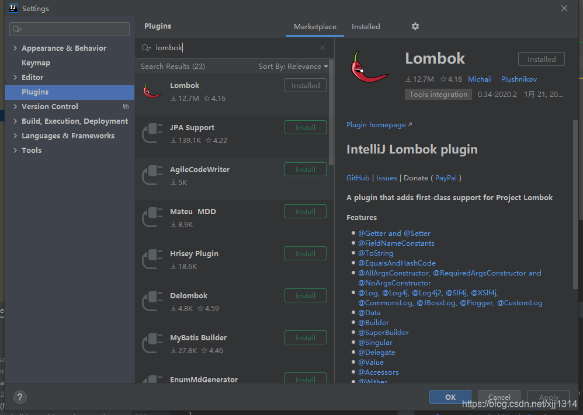Screen dimensions: 583x415
Task: Click the settings search magnifier icon
Action: [x=17, y=29]
